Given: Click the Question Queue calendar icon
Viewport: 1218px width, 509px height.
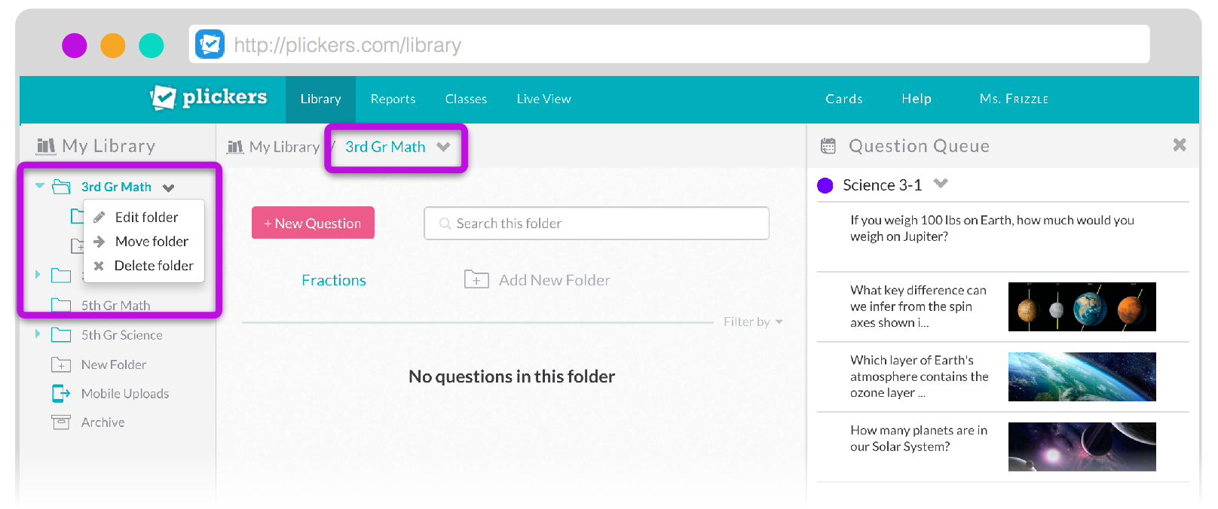Looking at the screenshot, I should click(828, 146).
